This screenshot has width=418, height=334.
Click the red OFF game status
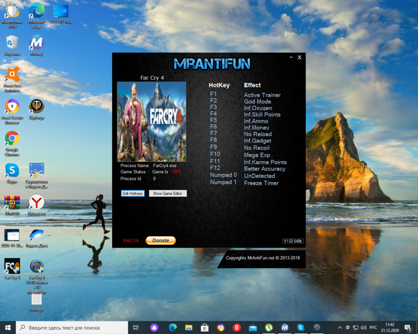[177, 172]
